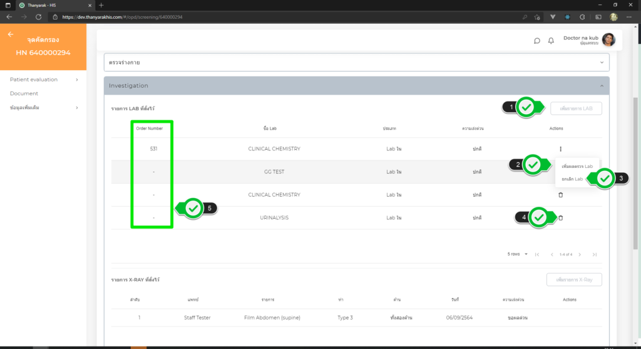
Task: Open the 5 rows per-page selector
Action: 518,254
